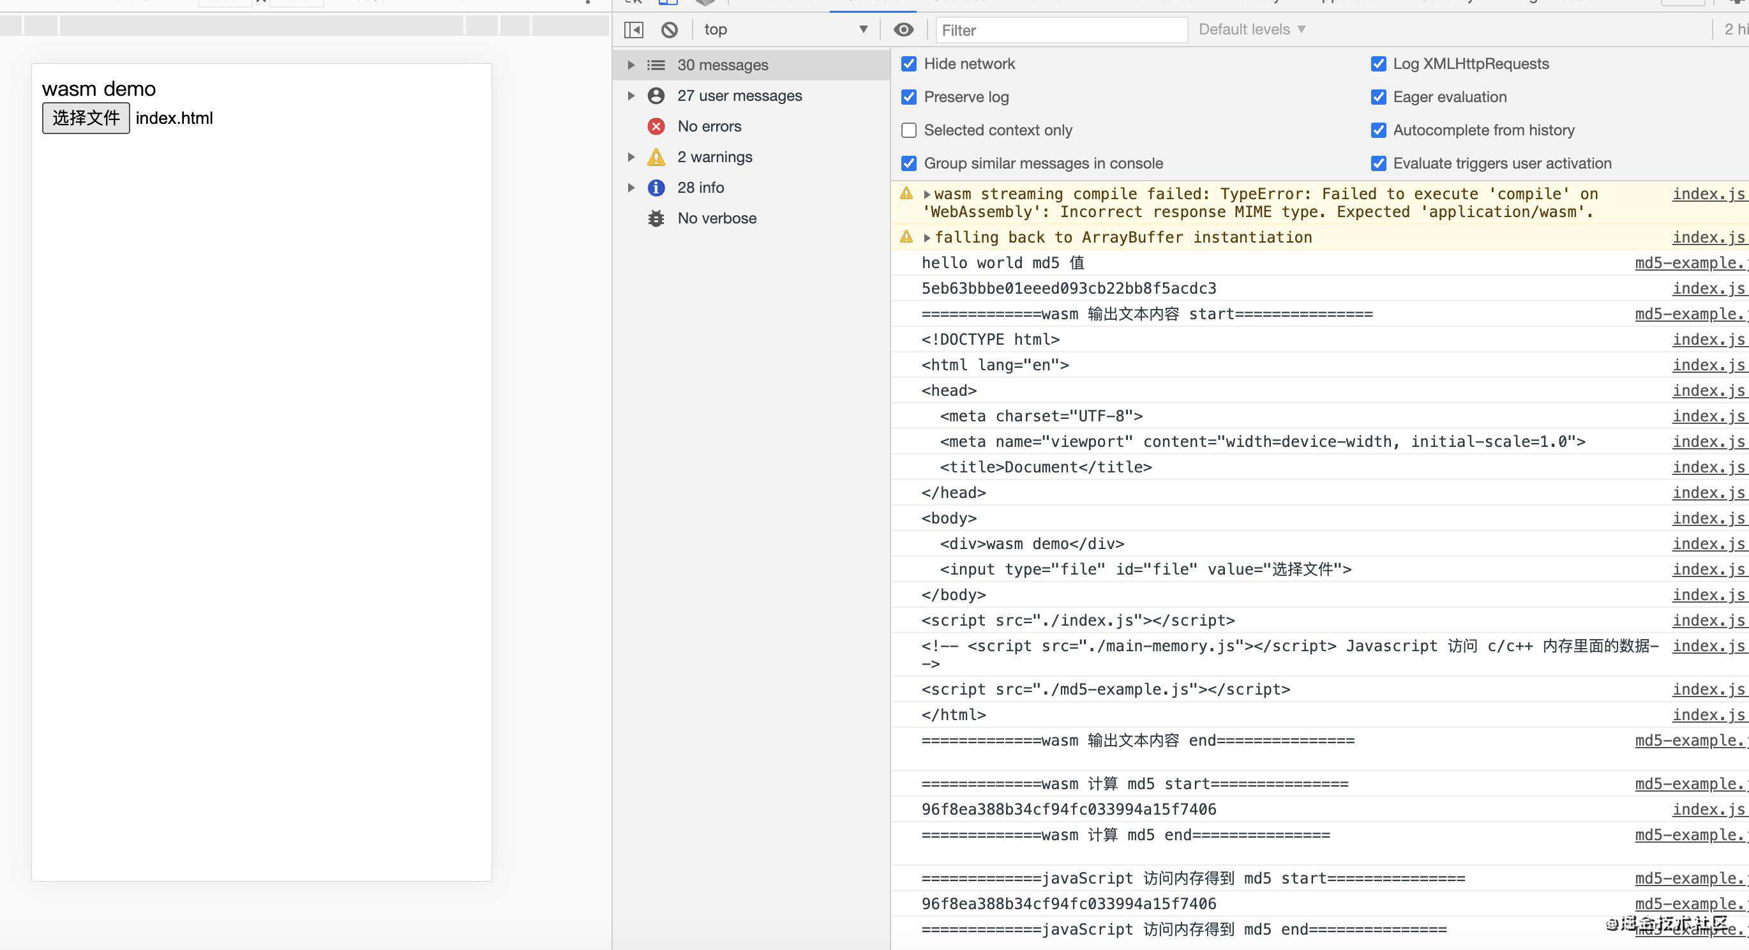Click the <html lang="en"> log line
Viewport: 1749px width, 950px height.
[995, 365]
